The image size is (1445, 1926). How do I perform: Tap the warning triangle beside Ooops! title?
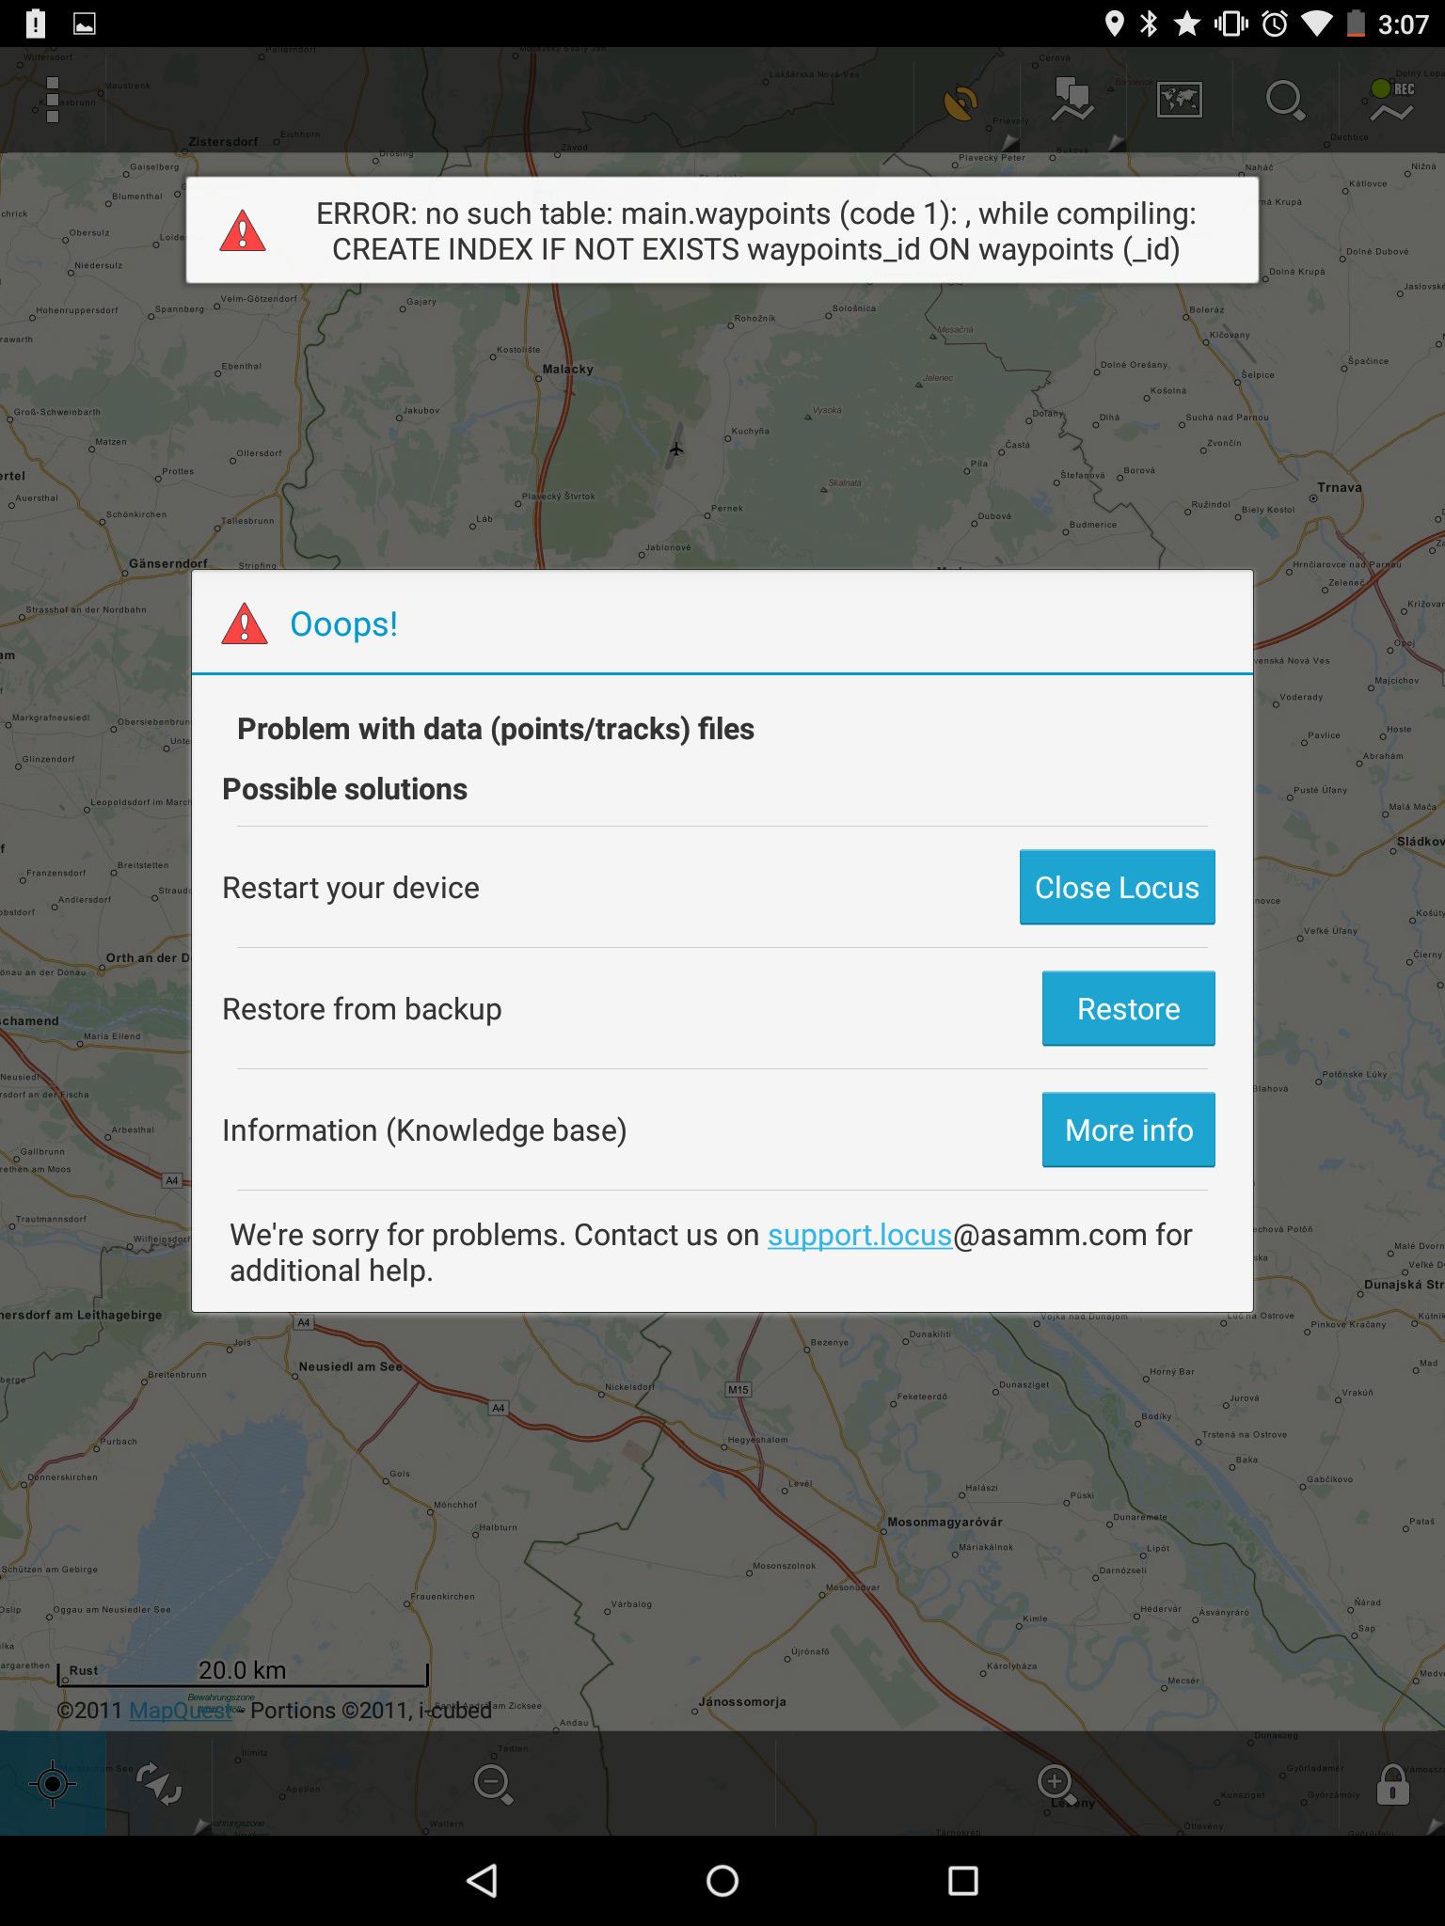pyautogui.click(x=245, y=624)
